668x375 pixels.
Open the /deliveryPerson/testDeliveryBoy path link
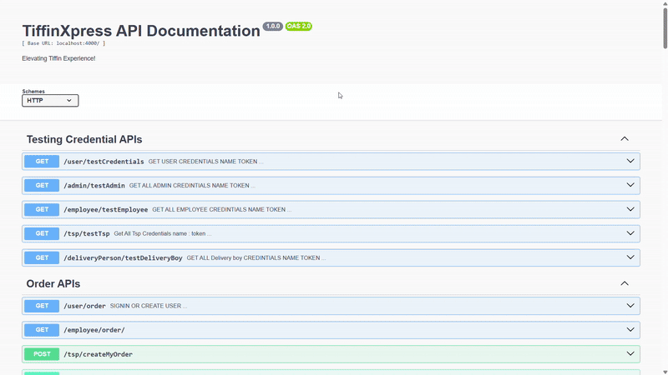point(123,257)
